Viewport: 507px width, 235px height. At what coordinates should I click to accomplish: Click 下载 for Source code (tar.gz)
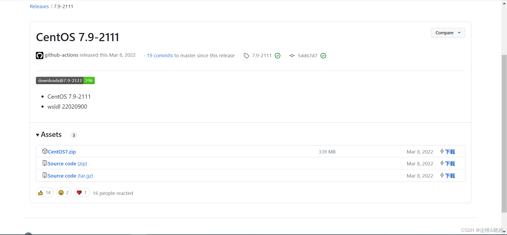tap(450, 176)
